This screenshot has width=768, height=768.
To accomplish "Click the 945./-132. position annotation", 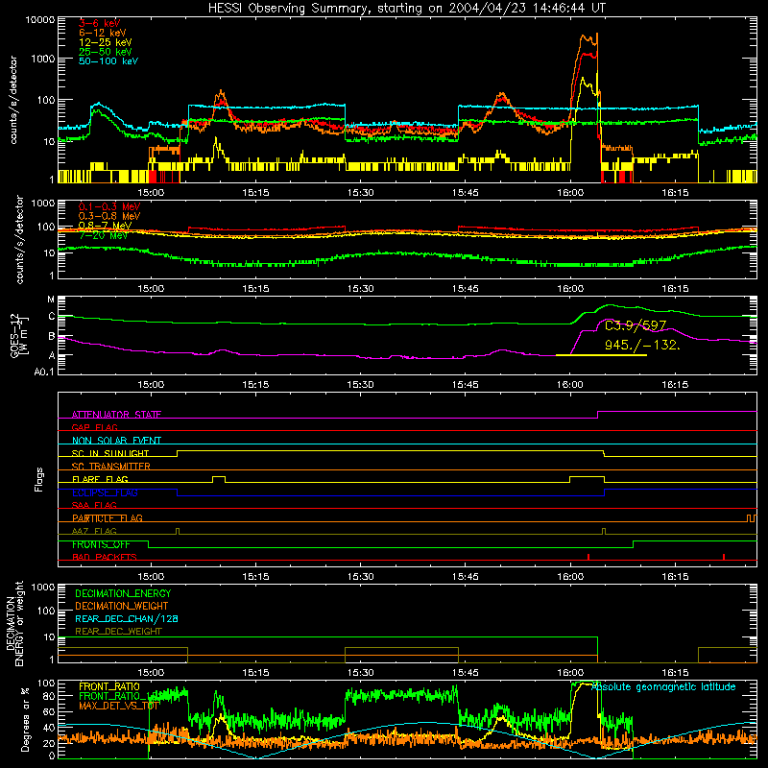I will [x=642, y=345].
